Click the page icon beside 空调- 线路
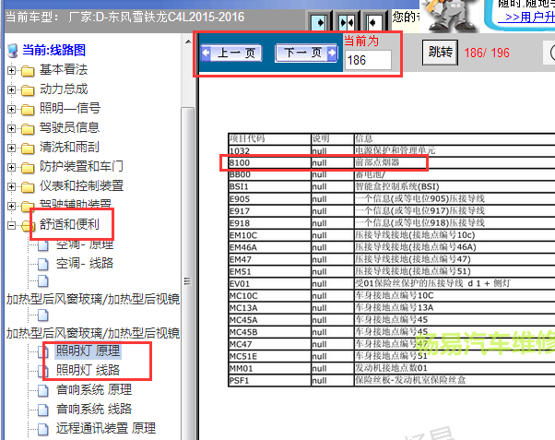 point(43,264)
